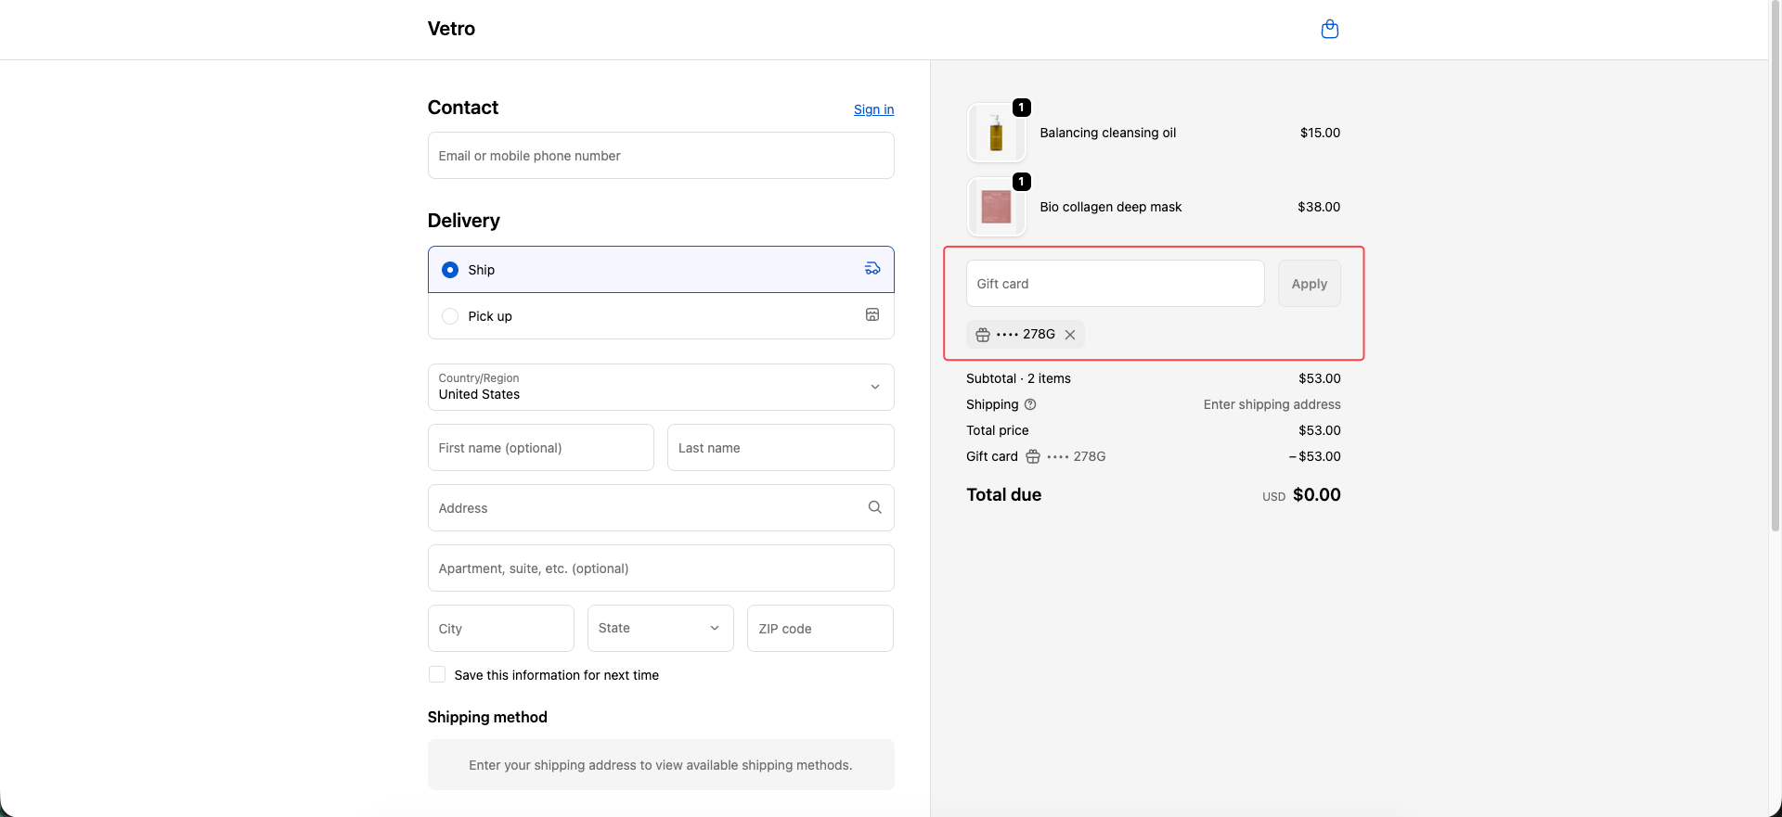
Task: Select the Pick up delivery option
Action: pos(450,316)
